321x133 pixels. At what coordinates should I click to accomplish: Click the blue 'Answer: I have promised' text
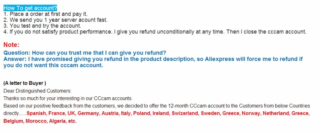(x=153, y=62)
